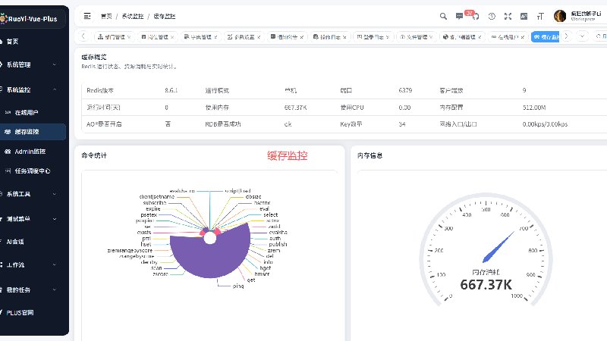This screenshot has width=607, height=341.
Task: Open 缓存监控 in the sidebar
Action: [x=33, y=131]
